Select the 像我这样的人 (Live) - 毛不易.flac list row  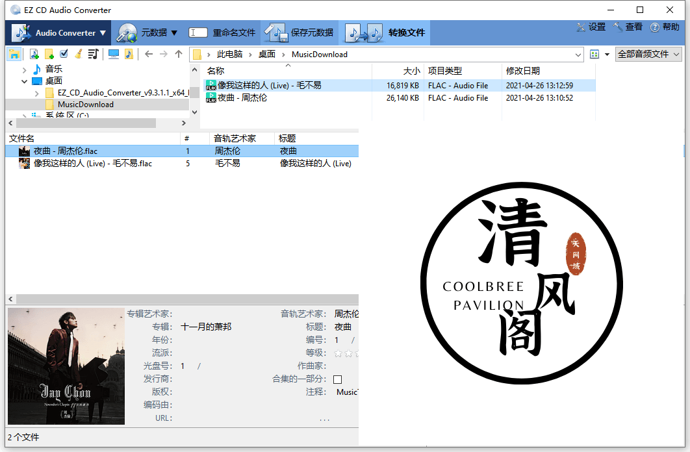[x=182, y=164]
